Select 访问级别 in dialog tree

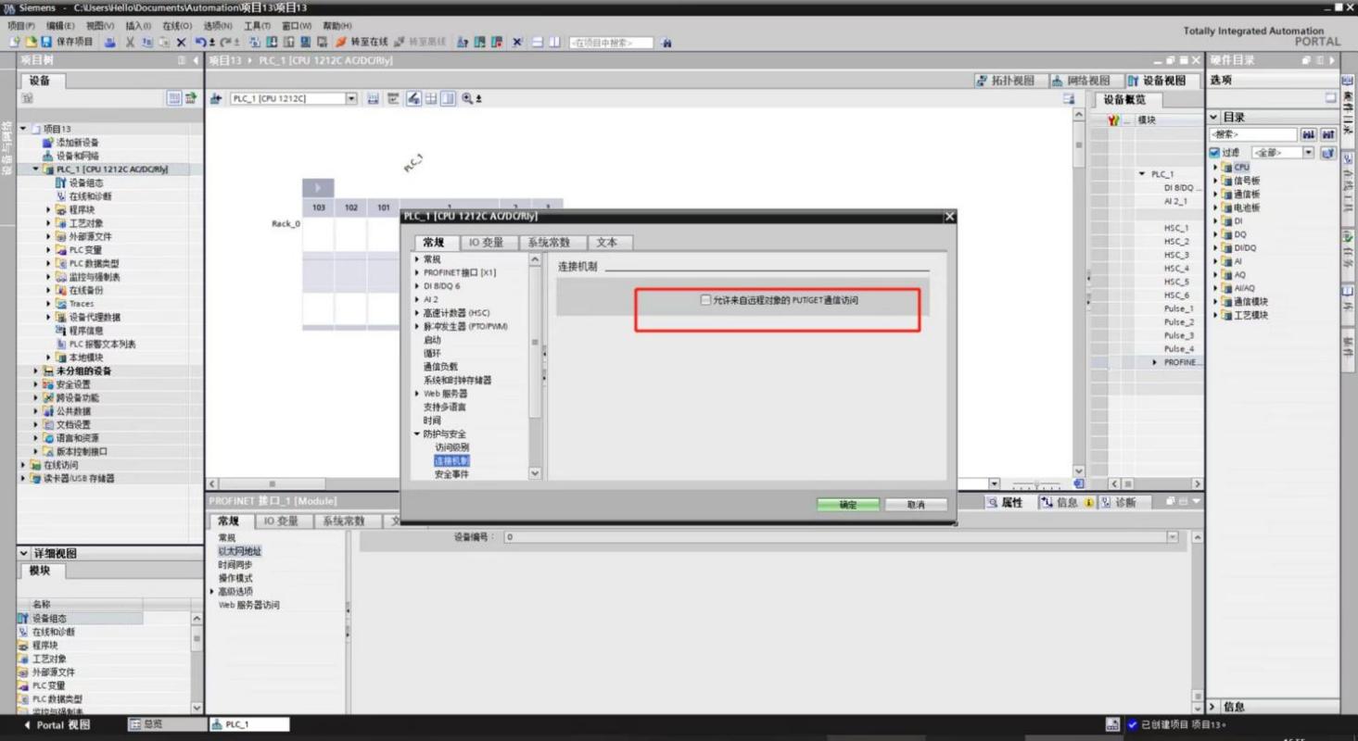452,447
